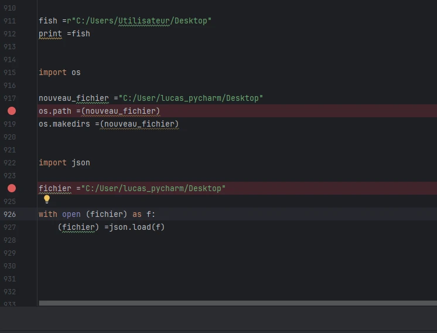Click 'json.load(f)' on line 927
437x333 pixels.
tap(136, 227)
